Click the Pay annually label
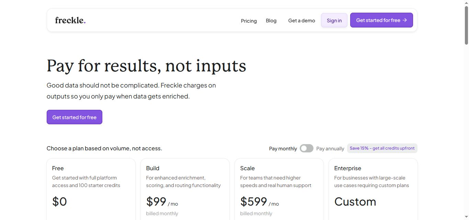The image size is (469, 220). pos(330,148)
